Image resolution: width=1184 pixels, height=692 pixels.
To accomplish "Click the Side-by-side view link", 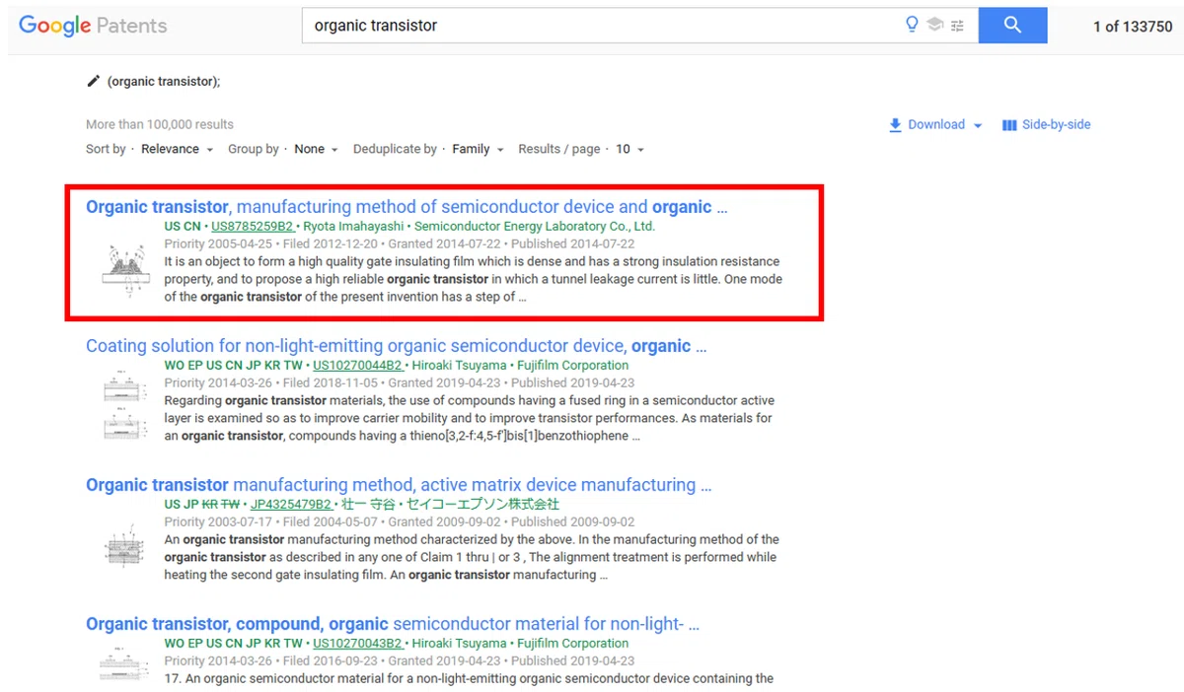I will pyautogui.click(x=1056, y=124).
